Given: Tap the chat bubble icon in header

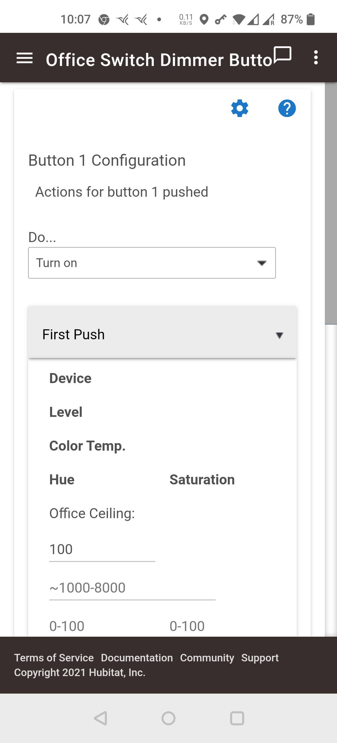Looking at the screenshot, I should point(282,55).
